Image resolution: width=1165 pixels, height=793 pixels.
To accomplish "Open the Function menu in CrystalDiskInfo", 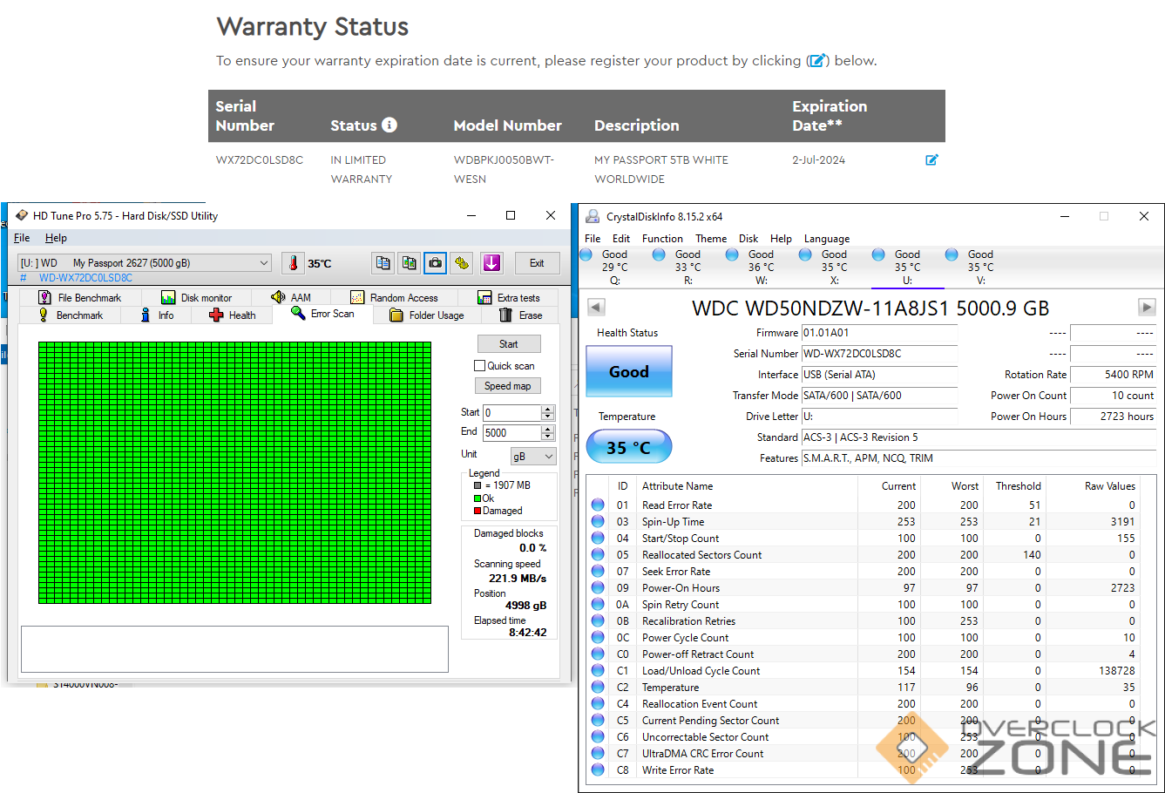I will click(x=662, y=239).
